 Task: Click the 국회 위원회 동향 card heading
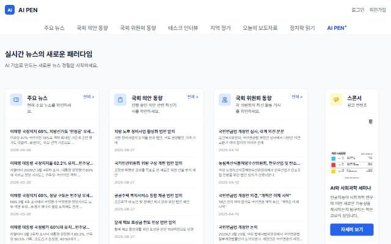click(x=254, y=98)
